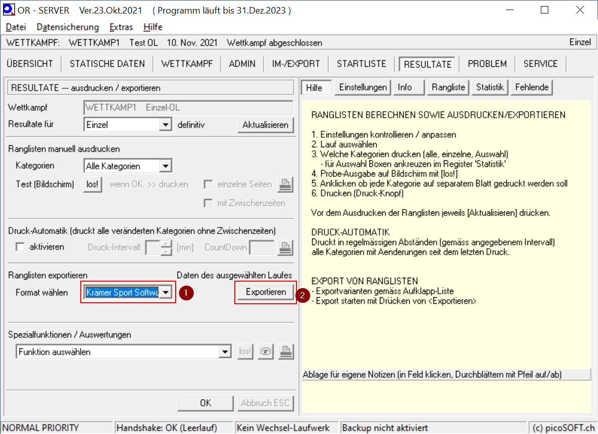Toggle the 'einzelne Seiten' checkbox
The image size is (598, 434).
point(208,184)
